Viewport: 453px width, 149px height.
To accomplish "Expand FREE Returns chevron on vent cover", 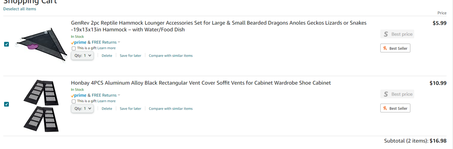I will click(119, 95).
